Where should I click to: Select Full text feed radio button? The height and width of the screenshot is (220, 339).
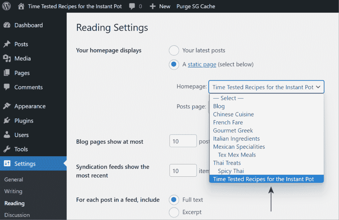174,200
